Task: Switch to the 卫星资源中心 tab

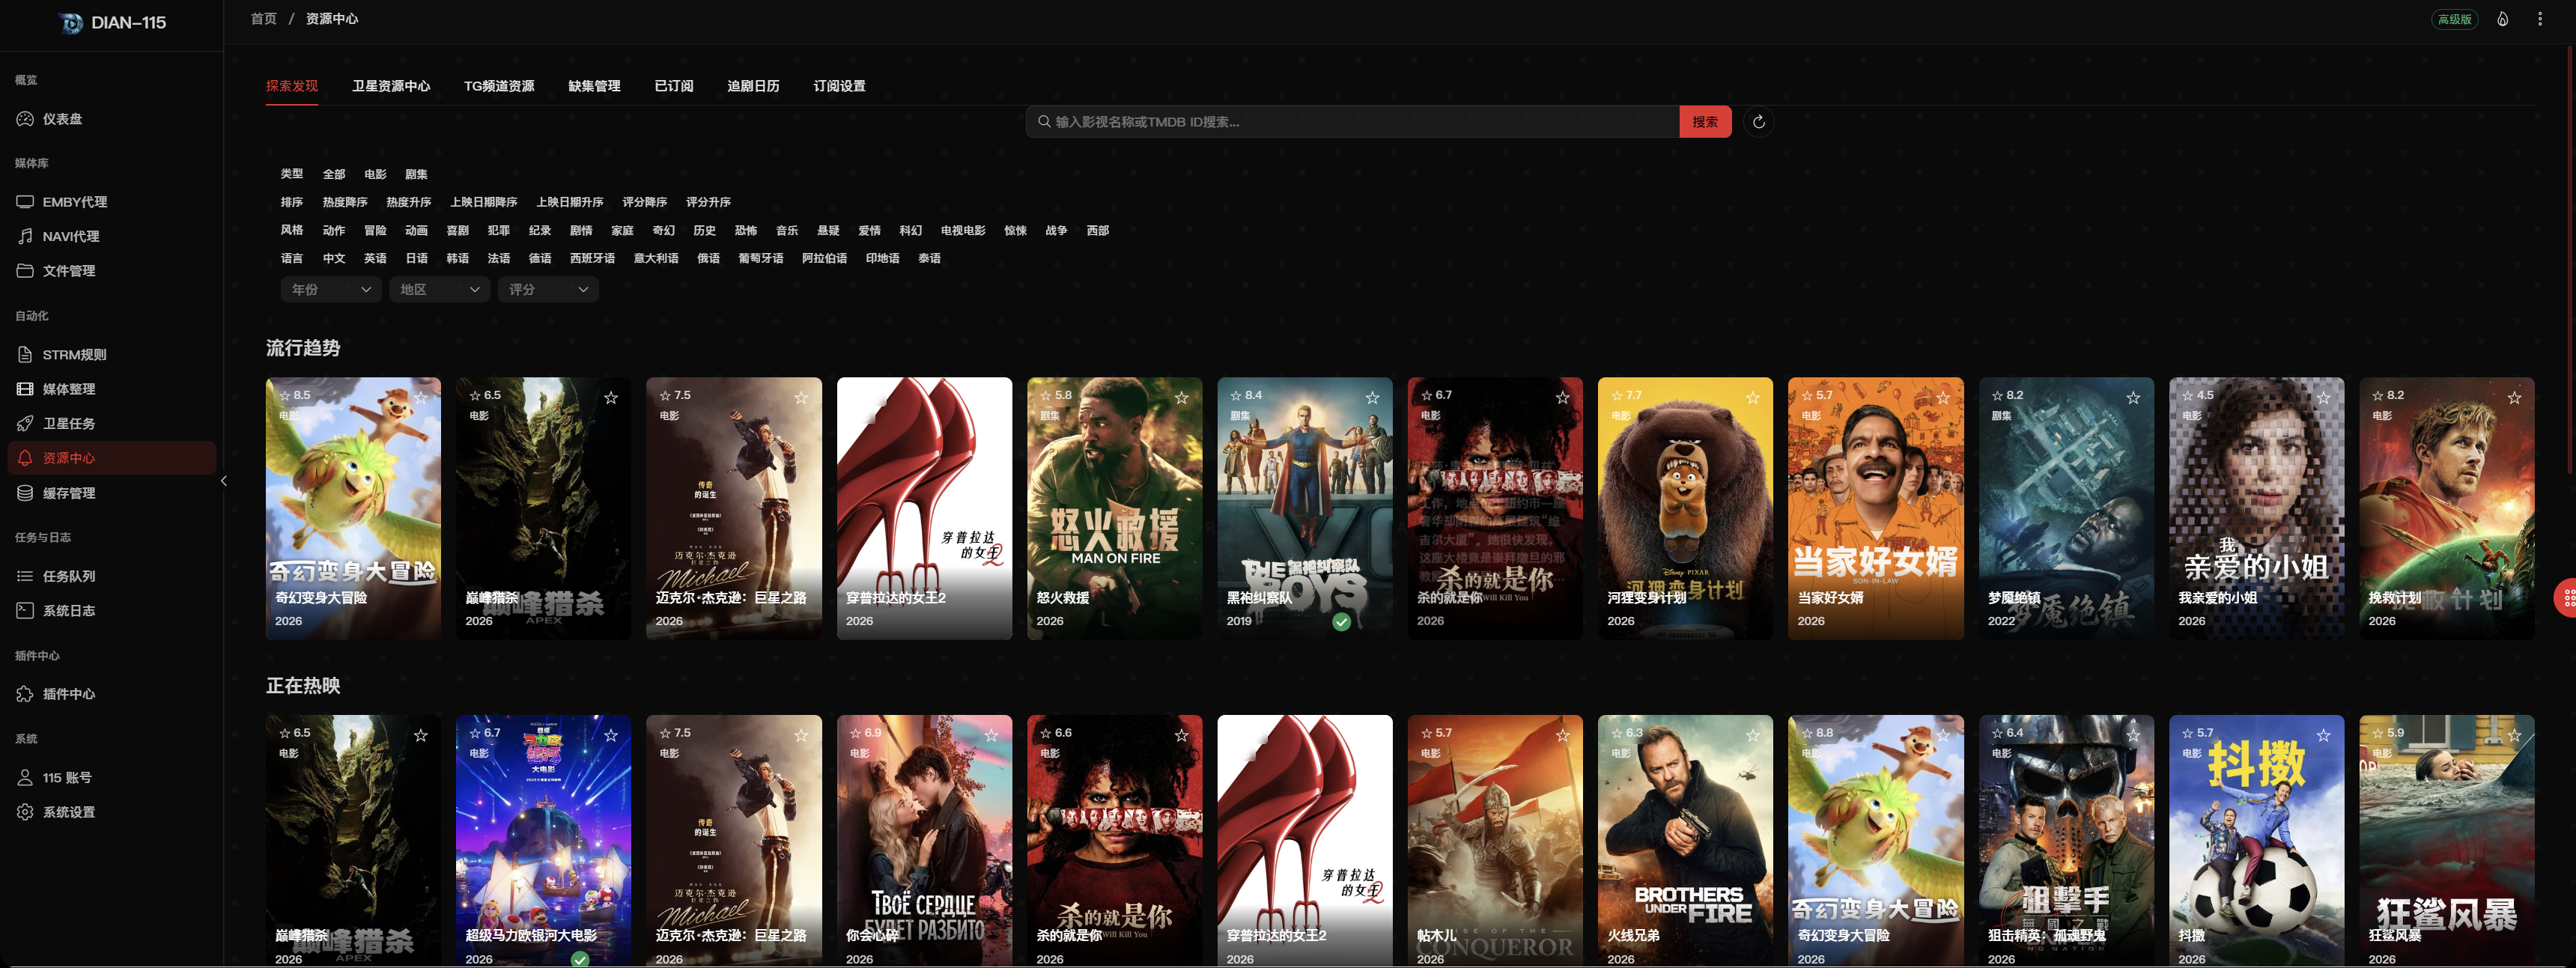Action: pyautogui.click(x=391, y=86)
